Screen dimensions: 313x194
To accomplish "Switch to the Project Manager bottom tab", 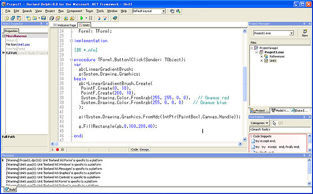I will click(260, 110).
